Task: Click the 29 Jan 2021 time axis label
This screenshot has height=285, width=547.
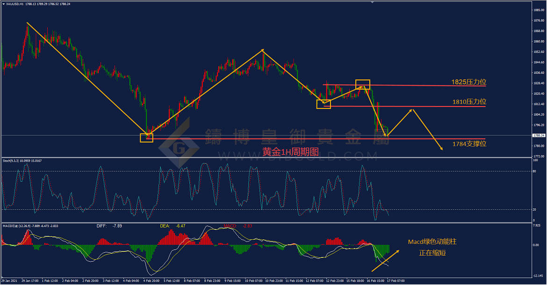Action: 9,280
